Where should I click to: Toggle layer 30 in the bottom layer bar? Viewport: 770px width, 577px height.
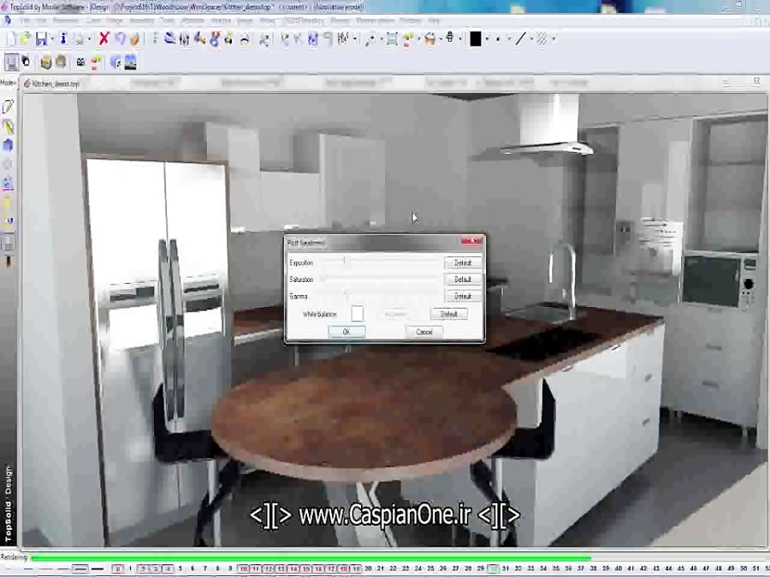(x=494, y=568)
